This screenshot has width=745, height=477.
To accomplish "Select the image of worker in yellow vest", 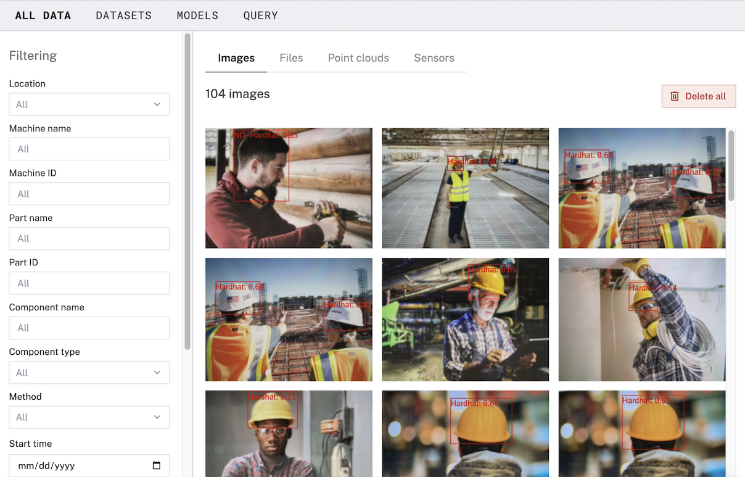I will [465, 188].
